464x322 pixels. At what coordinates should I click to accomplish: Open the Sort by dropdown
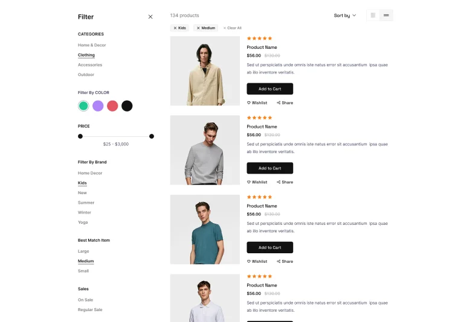(x=345, y=16)
